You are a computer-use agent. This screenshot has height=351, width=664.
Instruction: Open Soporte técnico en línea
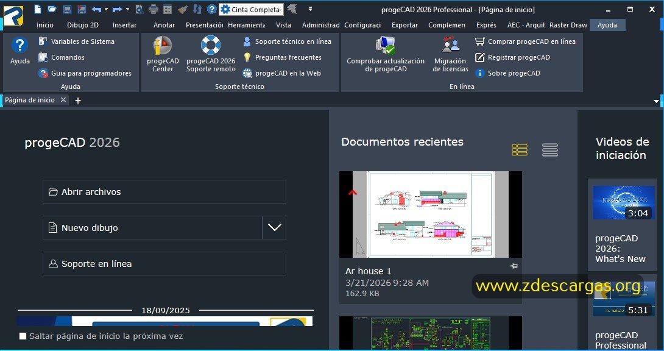(x=287, y=41)
